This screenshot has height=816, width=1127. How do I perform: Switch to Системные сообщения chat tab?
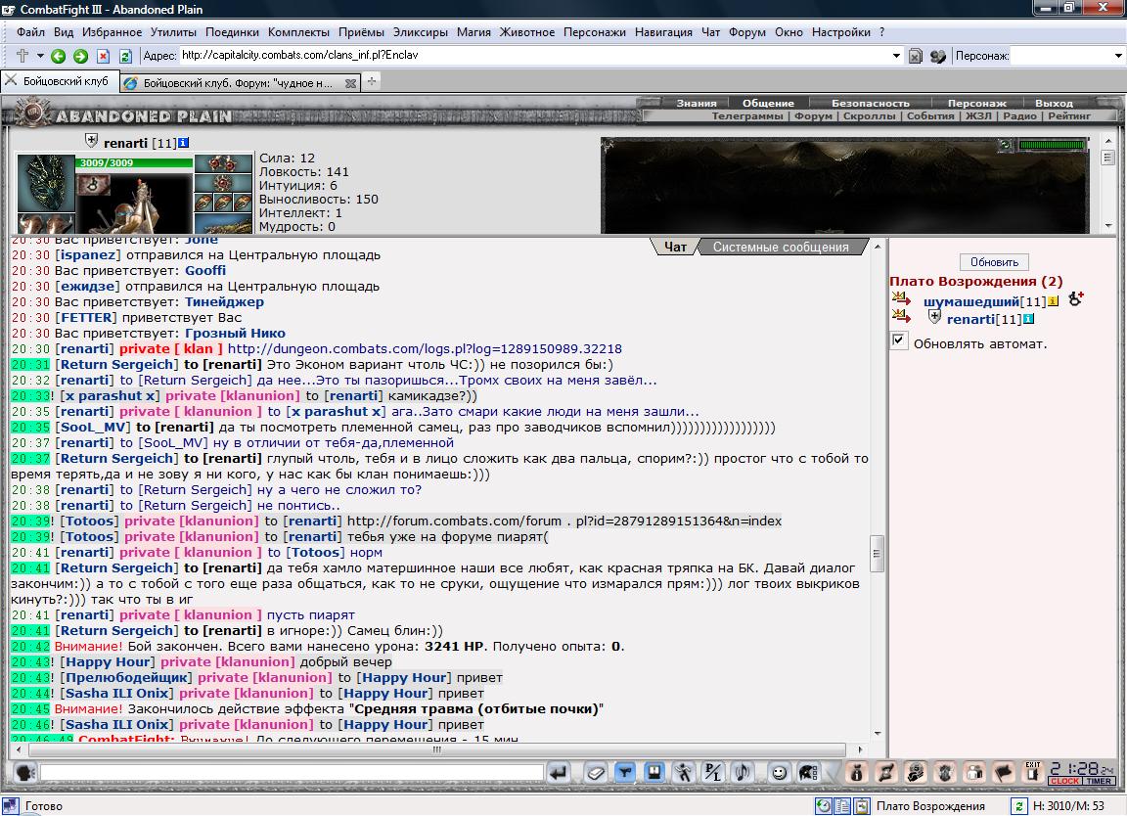tap(781, 248)
